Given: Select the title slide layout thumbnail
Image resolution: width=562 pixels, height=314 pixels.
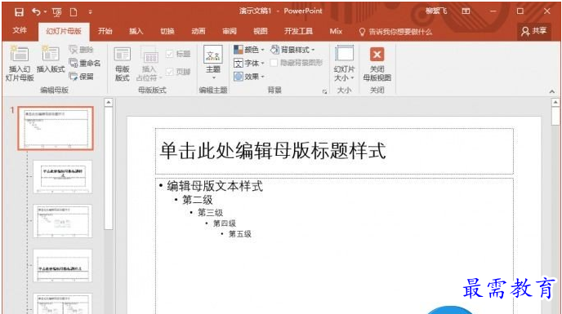Looking at the screenshot, I should pos(63,177).
